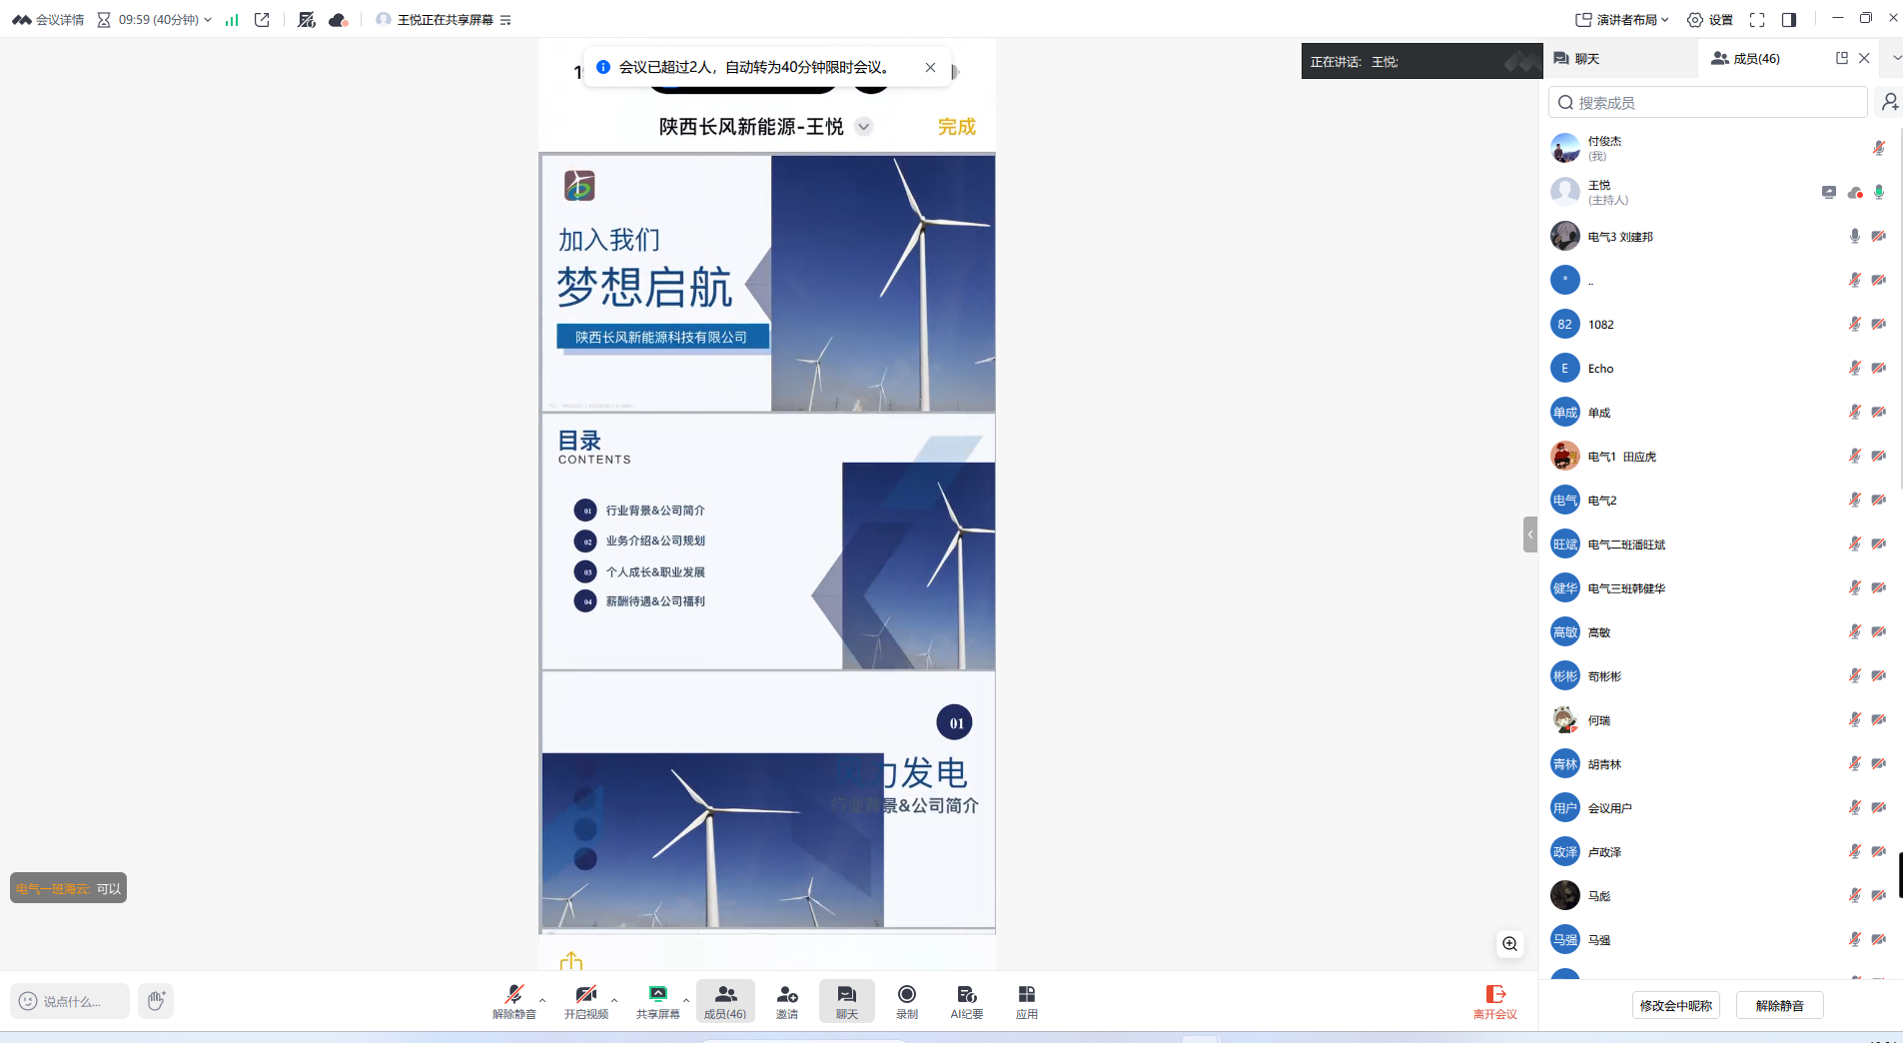This screenshot has height=1043, width=1903.
Task: Expand video options arrow next to start video
Action: 614,1000
